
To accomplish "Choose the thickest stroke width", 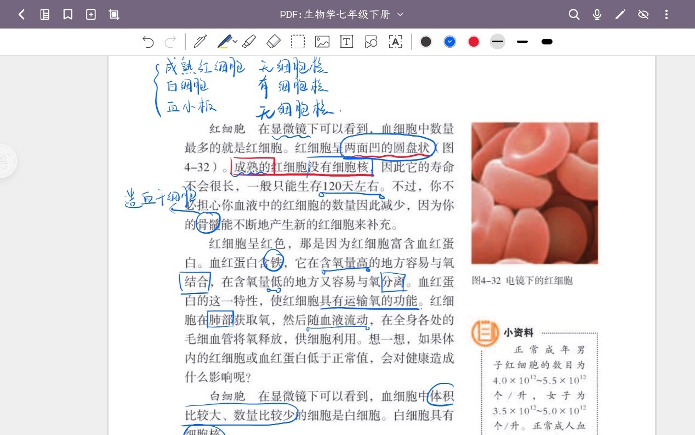I will click(546, 42).
